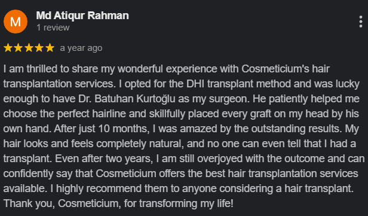The height and width of the screenshot is (216, 368).
Task: Click the third rating star
Action: tap(29, 48)
